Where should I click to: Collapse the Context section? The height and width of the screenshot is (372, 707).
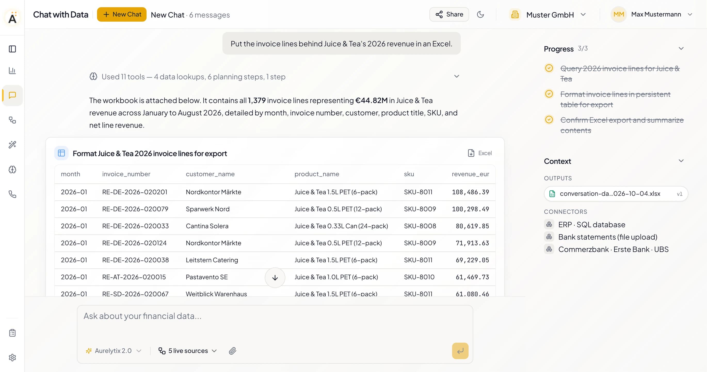click(x=681, y=161)
